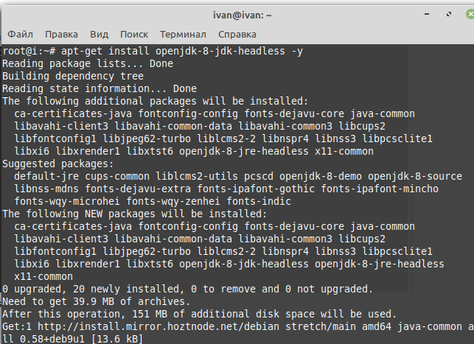
Task: Maximize the terminal window
Action: [x=449, y=14]
